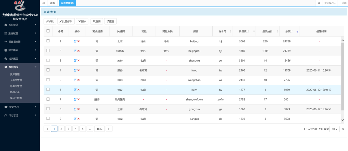Open the per-page count dropdown showing 10
348x151 pixels.
click(334, 129)
